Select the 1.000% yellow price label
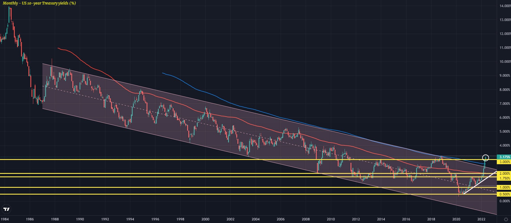 click(x=504, y=187)
